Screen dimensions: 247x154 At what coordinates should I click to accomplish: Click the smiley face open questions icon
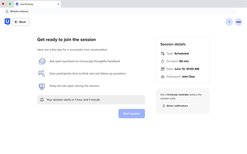point(42,61)
